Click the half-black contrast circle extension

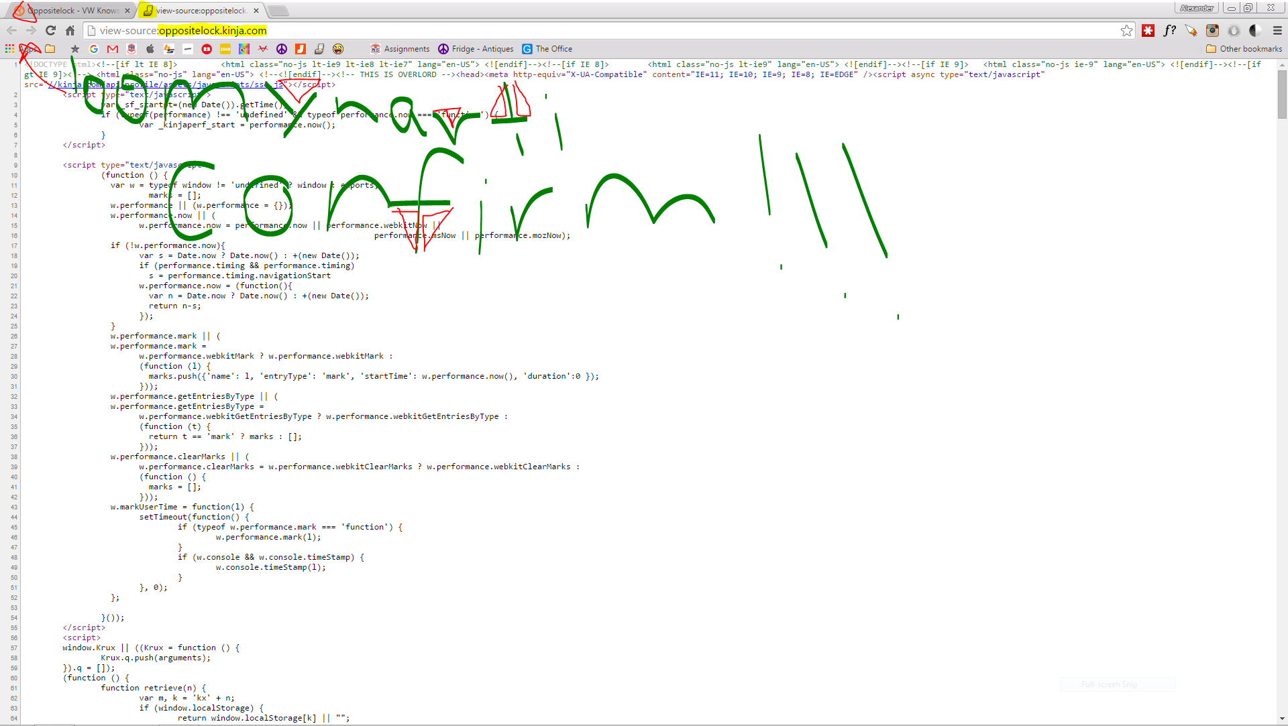[1255, 31]
